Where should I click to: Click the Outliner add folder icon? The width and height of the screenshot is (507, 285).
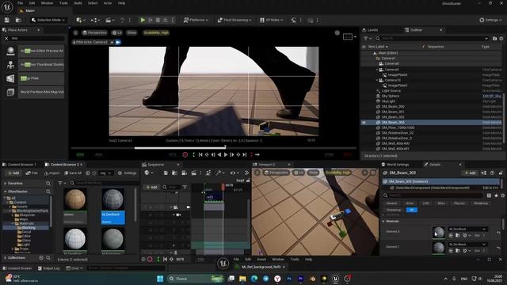[494, 39]
